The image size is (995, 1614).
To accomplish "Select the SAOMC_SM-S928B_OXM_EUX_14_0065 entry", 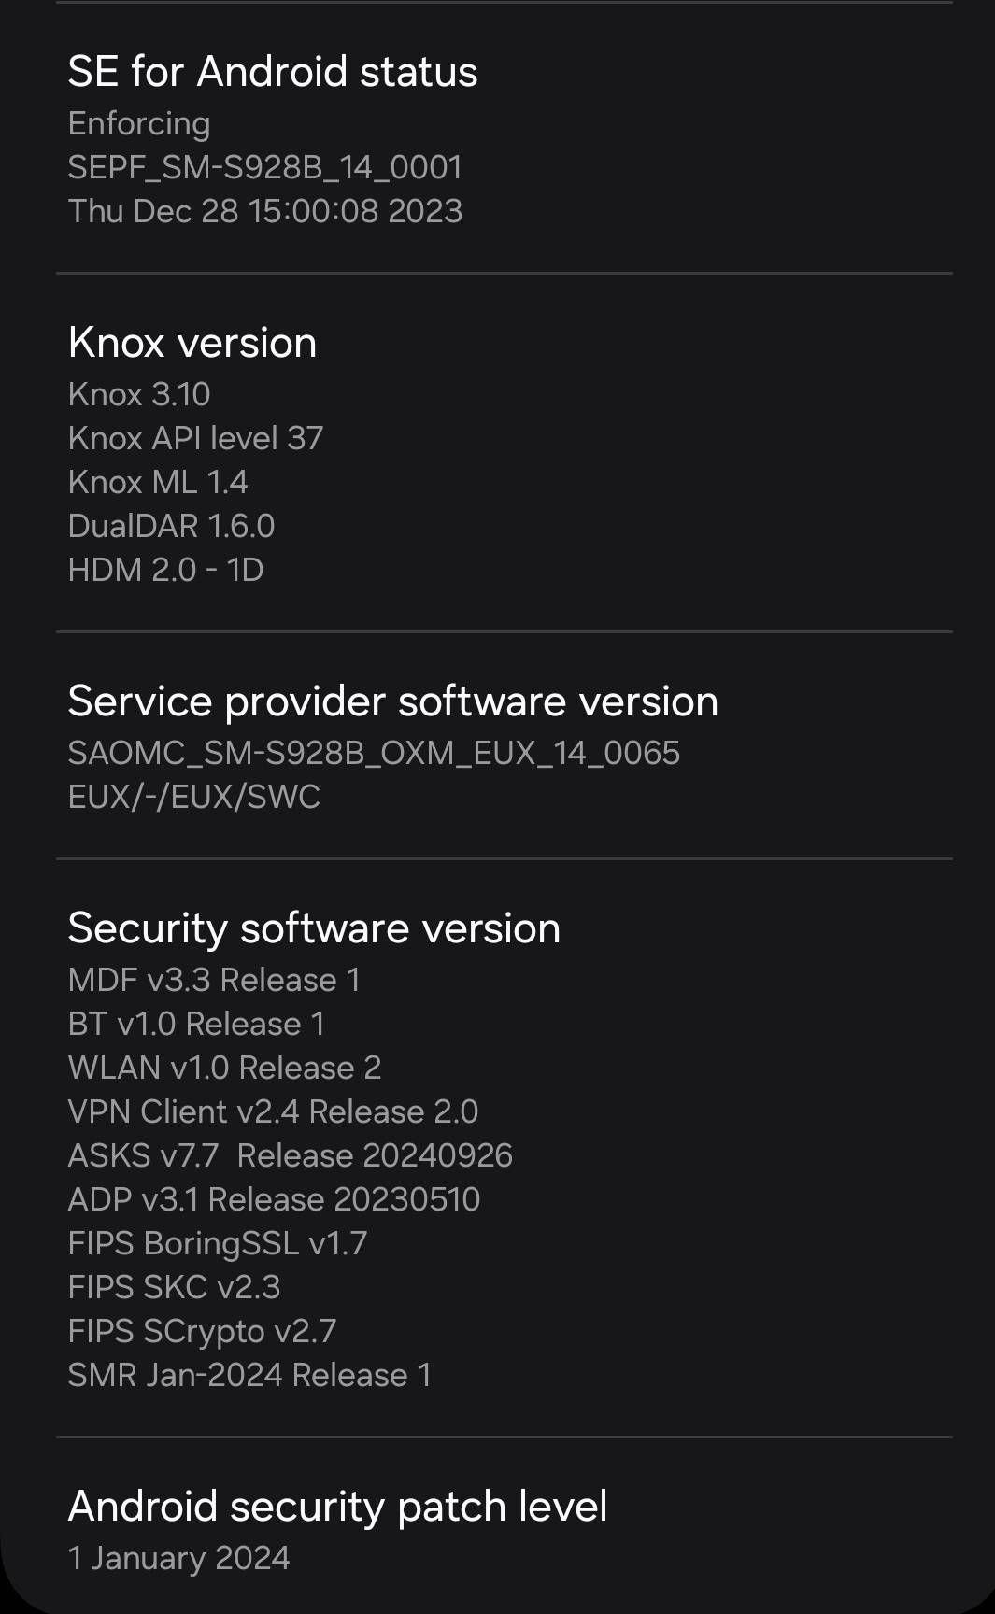I will coord(375,752).
